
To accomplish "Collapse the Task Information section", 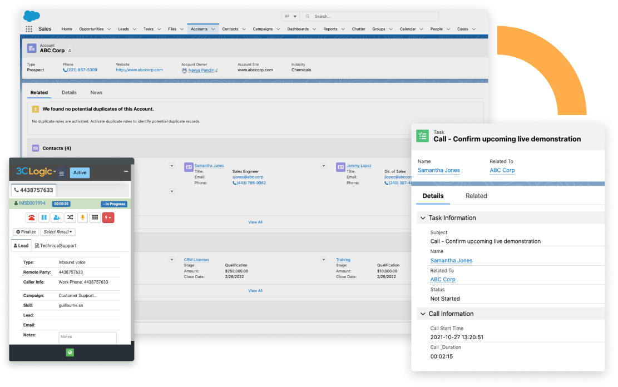I will pyautogui.click(x=423, y=218).
